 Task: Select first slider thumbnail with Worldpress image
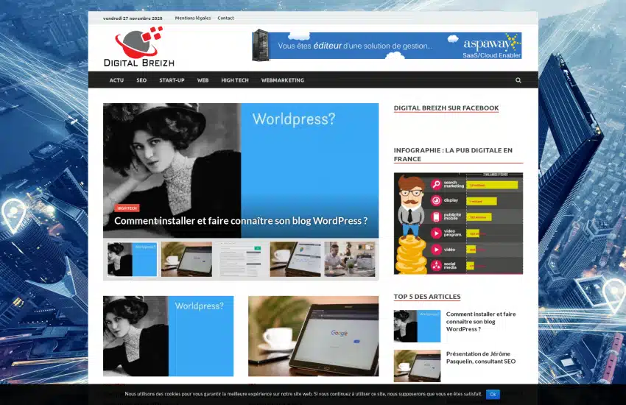pyautogui.click(x=132, y=259)
